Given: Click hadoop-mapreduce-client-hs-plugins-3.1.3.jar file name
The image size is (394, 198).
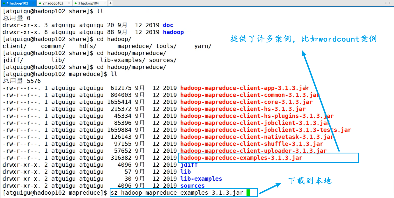Looking at the screenshot, I should 257,116.
